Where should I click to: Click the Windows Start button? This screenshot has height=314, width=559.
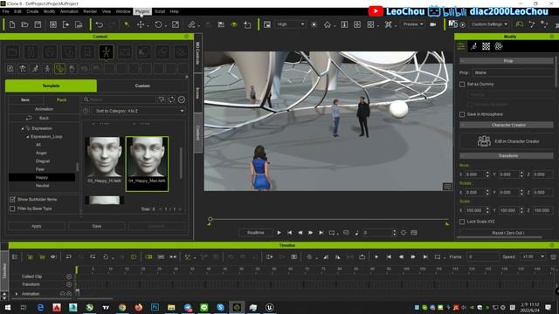(7, 307)
